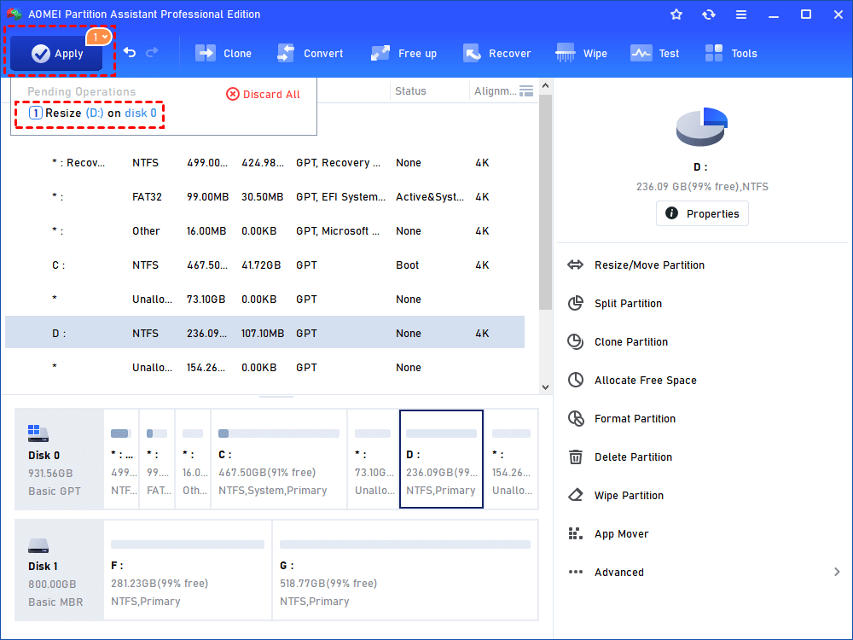Select 73.10G unallocated block in disk map
This screenshot has height=640, width=853.
click(374, 459)
